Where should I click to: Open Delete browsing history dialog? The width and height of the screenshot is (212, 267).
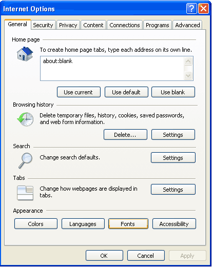(x=125, y=135)
